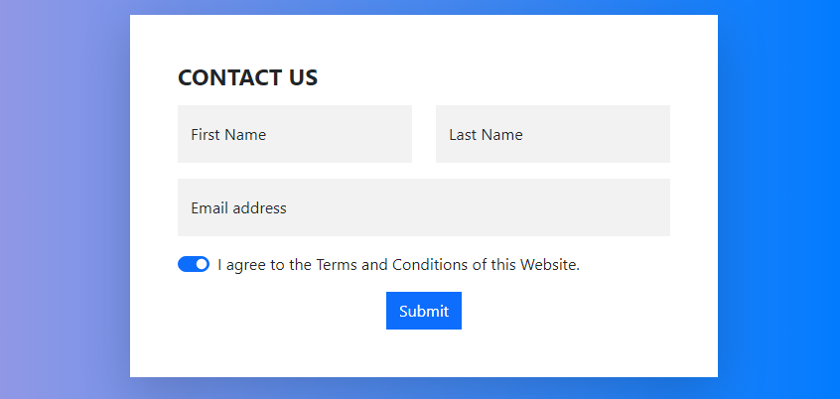
Task: Click the white "Submit" text on the button
Action: (424, 312)
